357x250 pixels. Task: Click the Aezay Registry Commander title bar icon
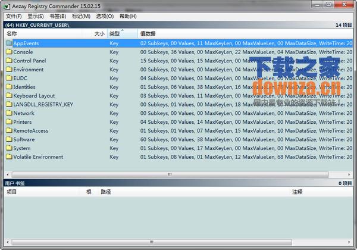coord(7,7)
